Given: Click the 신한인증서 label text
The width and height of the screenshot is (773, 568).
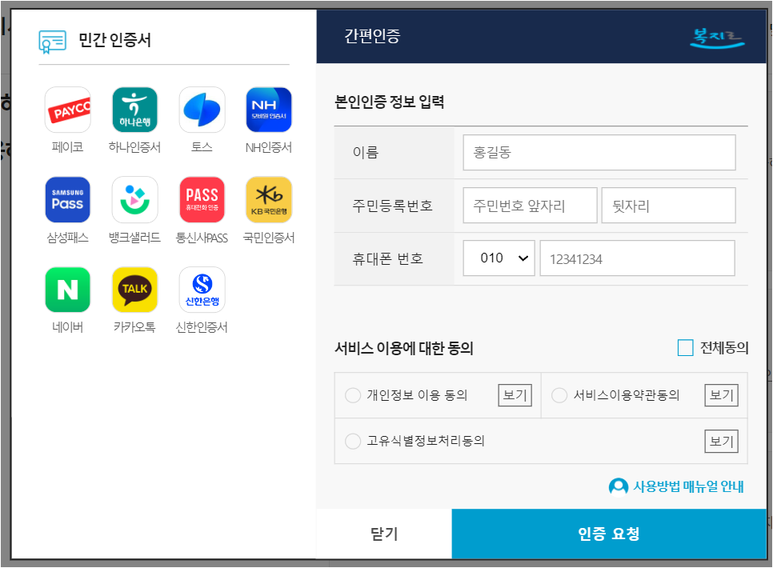Looking at the screenshot, I should [202, 327].
